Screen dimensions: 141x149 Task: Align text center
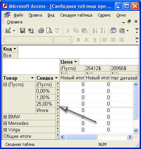point(113,40)
